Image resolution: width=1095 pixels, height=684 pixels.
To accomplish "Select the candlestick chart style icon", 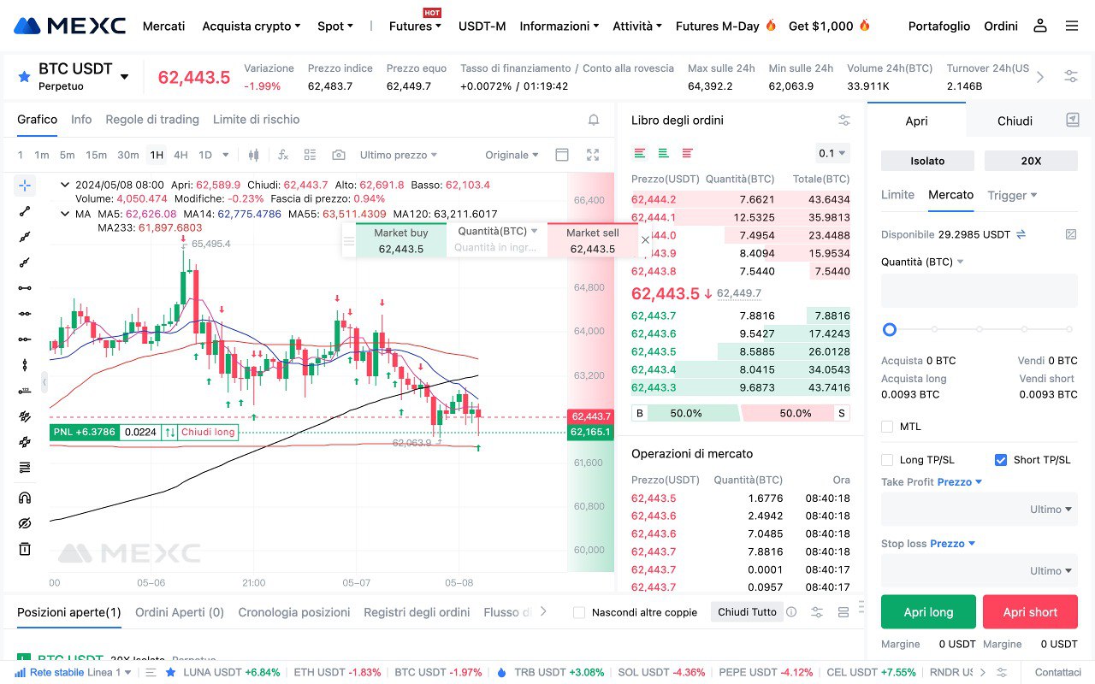I will pos(253,155).
